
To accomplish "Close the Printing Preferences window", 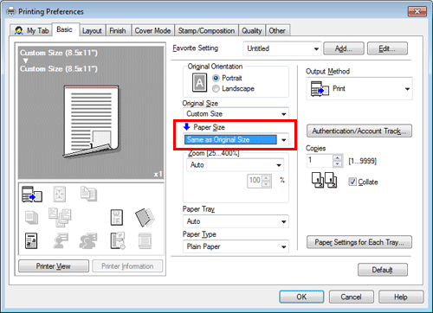I will 417,11.
